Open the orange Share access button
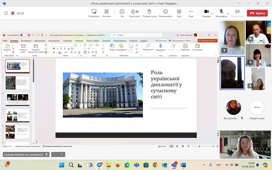 [x=207, y=41]
